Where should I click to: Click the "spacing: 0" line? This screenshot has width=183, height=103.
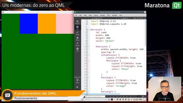[x=108, y=52]
